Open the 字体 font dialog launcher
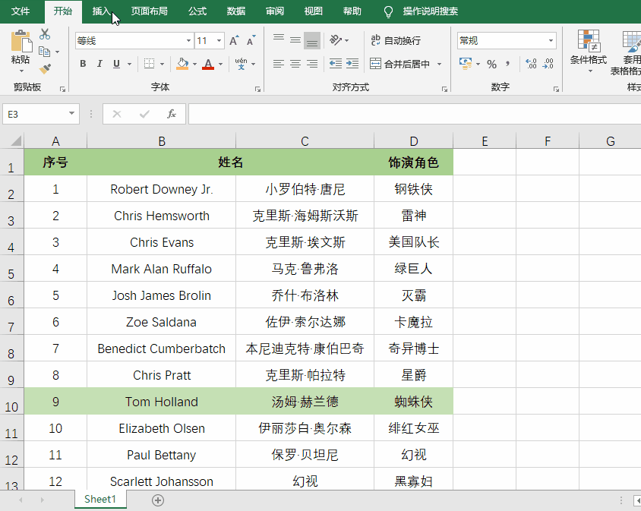Image resolution: width=641 pixels, height=511 pixels. [x=257, y=89]
